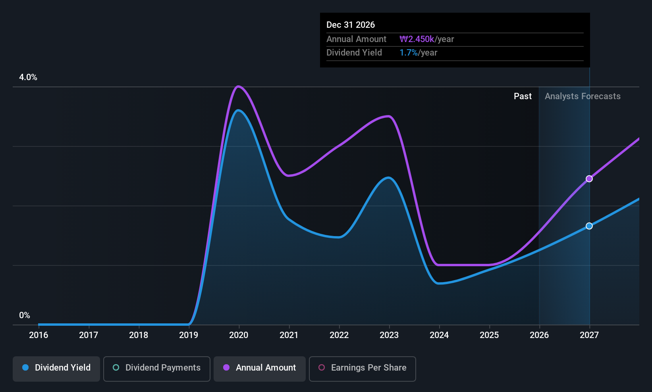
Task: Click the 0% y-axis label
Action: pyautogui.click(x=25, y=315)
